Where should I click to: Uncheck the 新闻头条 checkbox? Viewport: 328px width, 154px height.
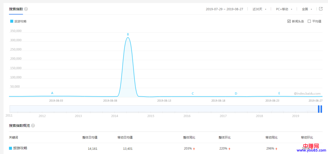289,21
